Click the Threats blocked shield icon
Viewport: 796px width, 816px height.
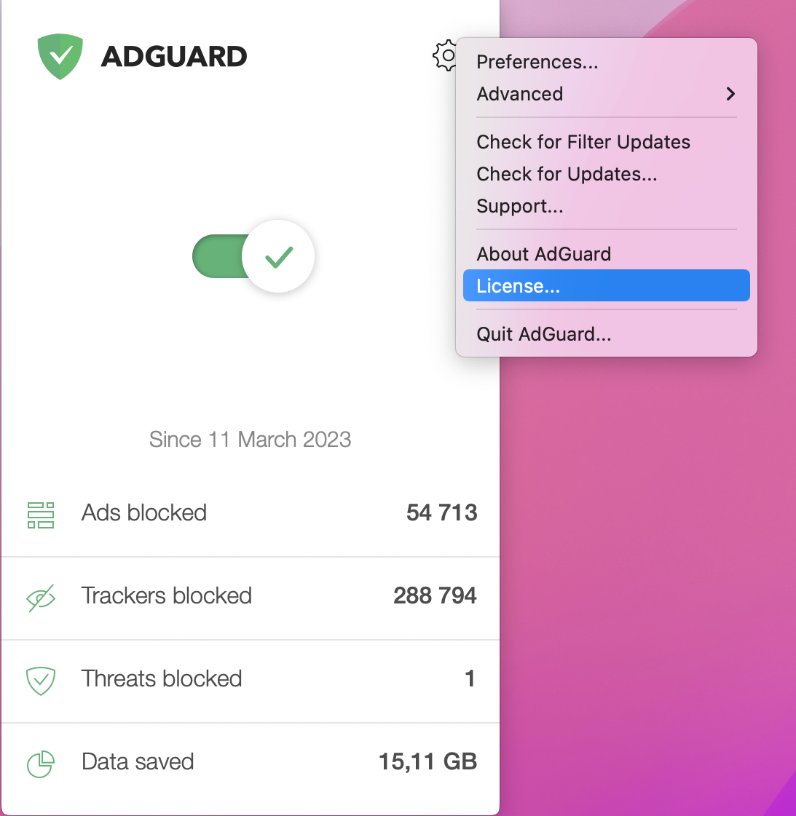[41, 680]
